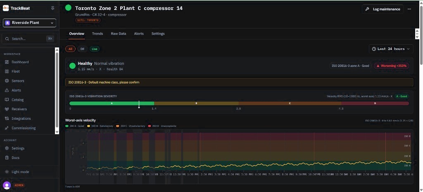Toggle the Live filter chip
Viewport: 423px width, 192px height.
pyautogui.click(x=95, y=49)
